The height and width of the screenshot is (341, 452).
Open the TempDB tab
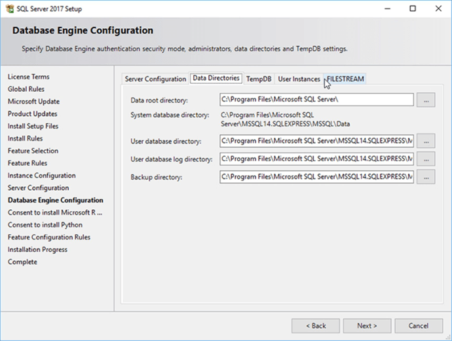pos(258,79)
